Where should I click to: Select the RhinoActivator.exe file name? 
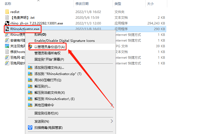(25, 29)
